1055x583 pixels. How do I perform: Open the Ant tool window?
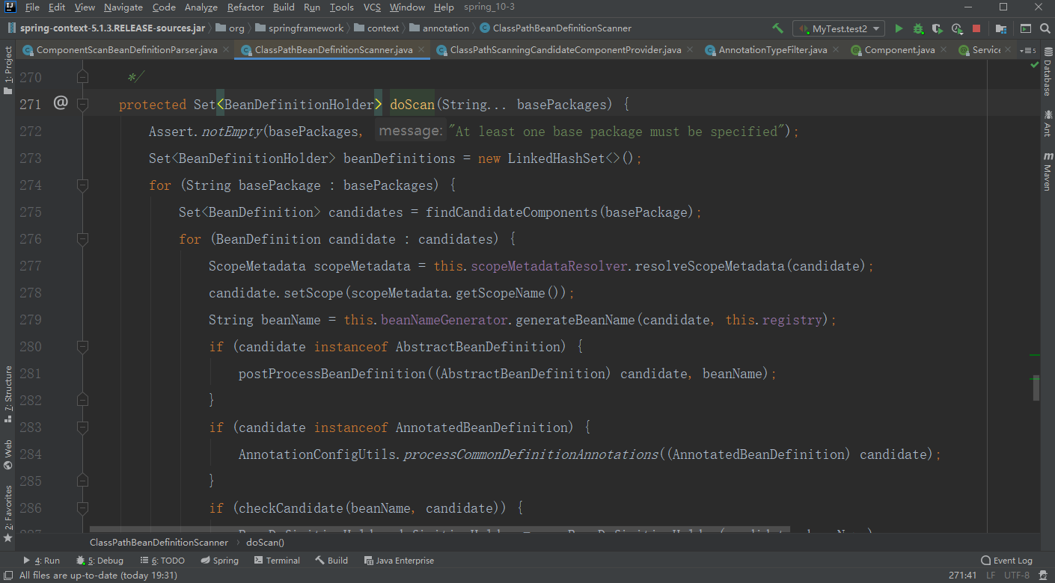(1048, 123)
